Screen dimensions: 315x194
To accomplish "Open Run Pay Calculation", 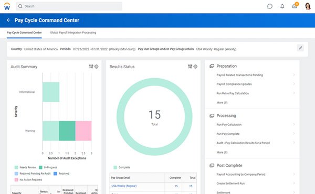I will 229,125.
